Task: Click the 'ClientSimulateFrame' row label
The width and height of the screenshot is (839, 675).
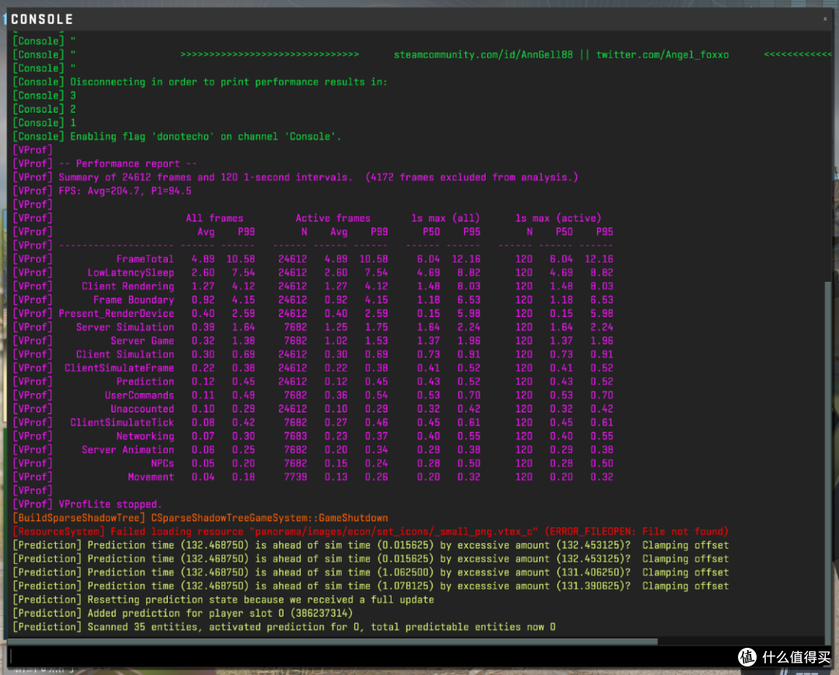Action: (x=120, y=368)
